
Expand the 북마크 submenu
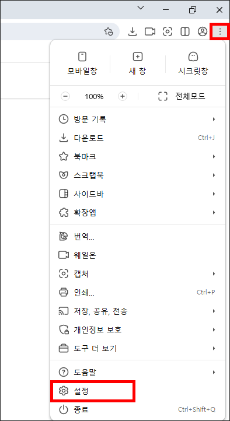138,156
